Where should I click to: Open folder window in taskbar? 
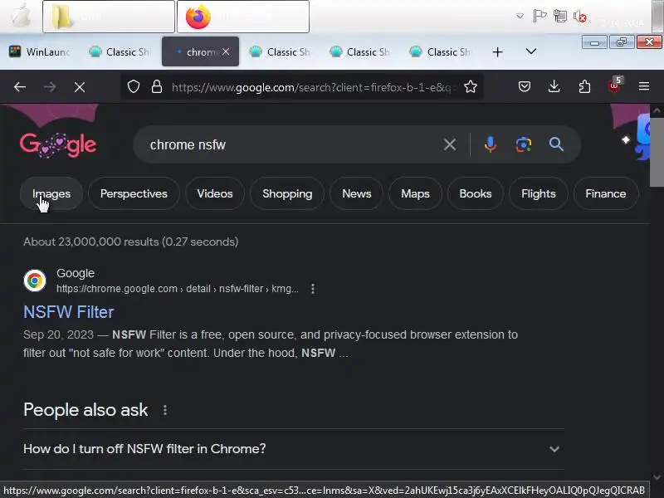pyautogui.click(x=109, y=17)
